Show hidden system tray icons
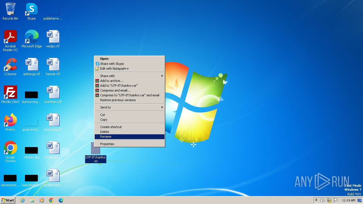Screen dimensions: 363x204 tap(316, 200)
